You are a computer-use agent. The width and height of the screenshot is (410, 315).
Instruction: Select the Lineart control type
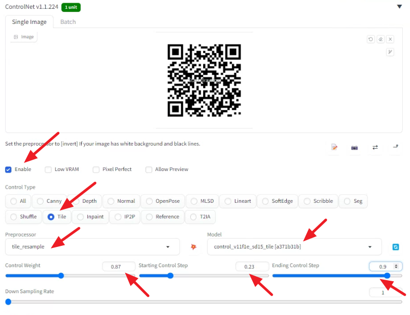(x=238, y=201)
